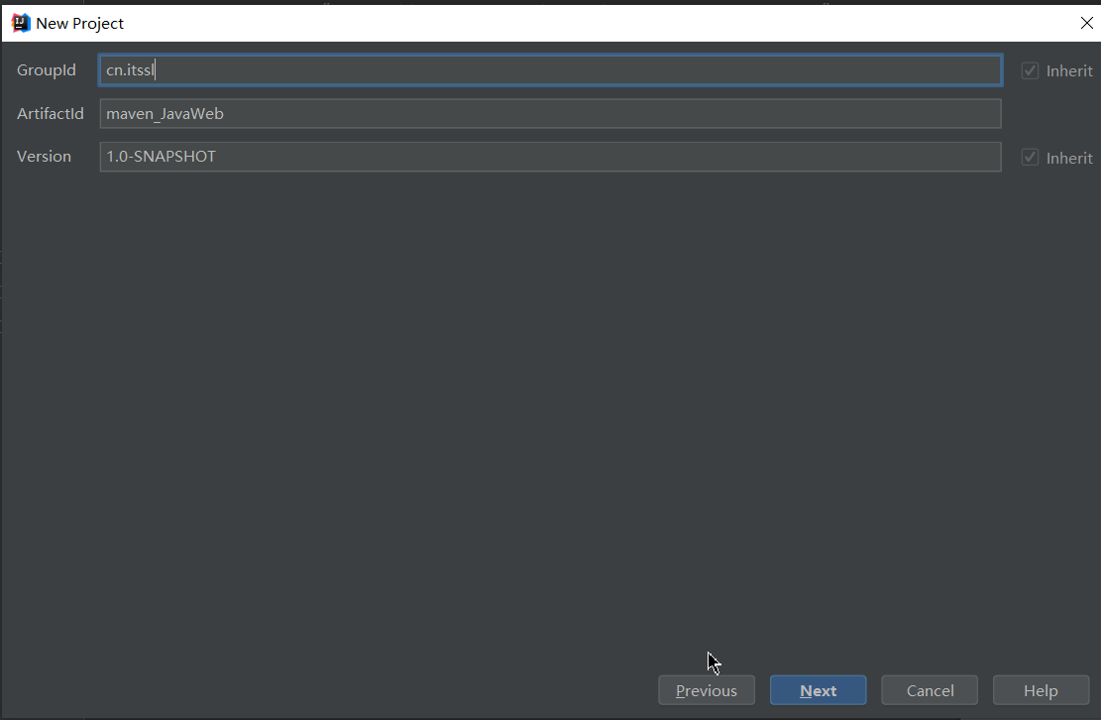This screenshot has height=720, width=1101.
Task: Click the IntelliJ IDEA icon in title bar
Action: coord(21,23)
